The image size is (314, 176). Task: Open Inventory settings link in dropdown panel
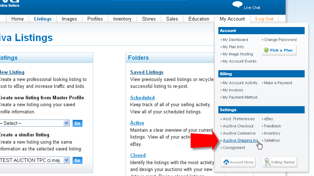pos(272,133)
